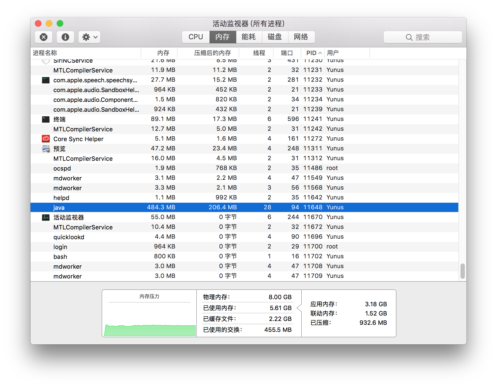The image size is (497, 388).
Task: Click the 应用内存 3.18 GB entry
Action: [x=349, y=304]
